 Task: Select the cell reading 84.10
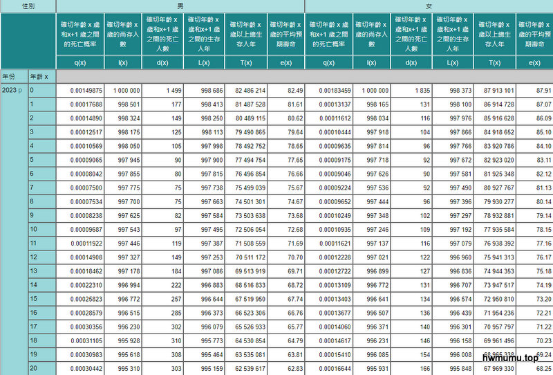tap(534, 146)
